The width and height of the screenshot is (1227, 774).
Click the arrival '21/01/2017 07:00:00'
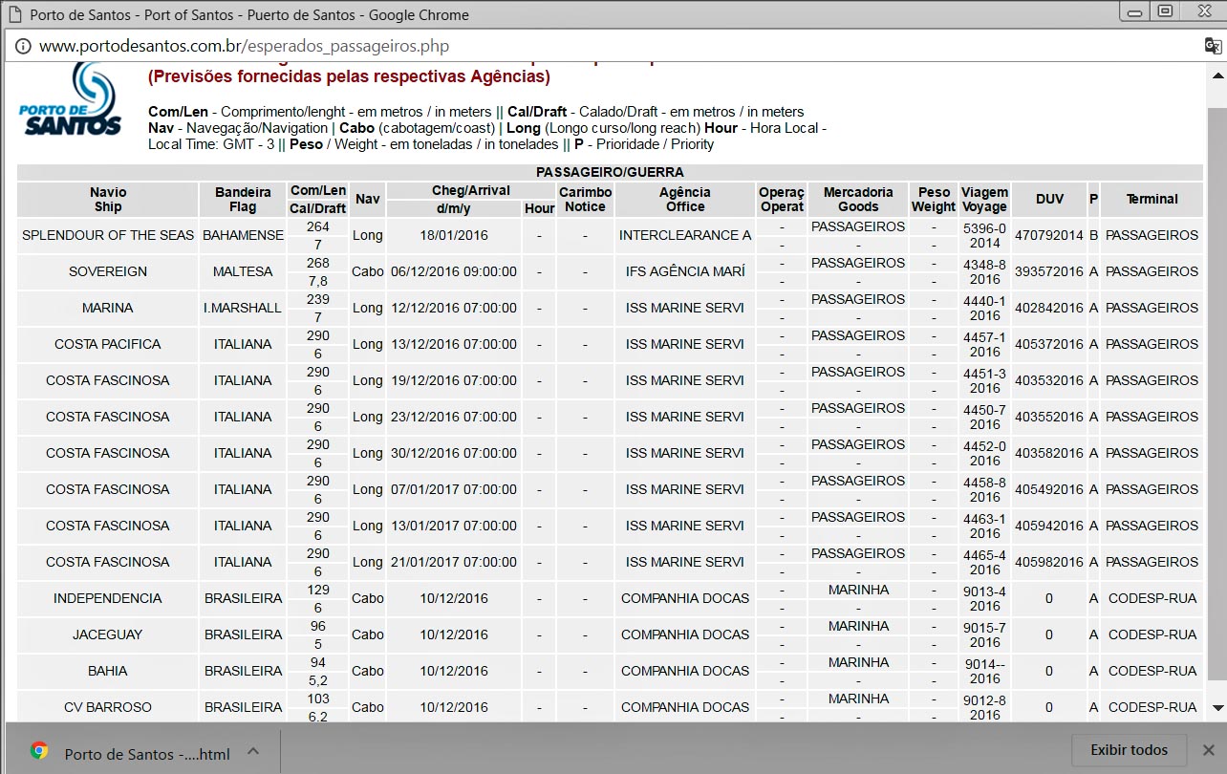tap(454, 562)
